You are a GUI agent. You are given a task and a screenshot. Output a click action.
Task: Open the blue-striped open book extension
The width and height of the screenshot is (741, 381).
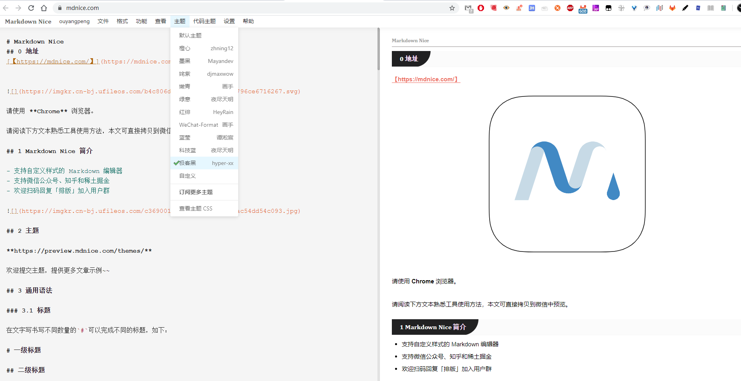660,8
